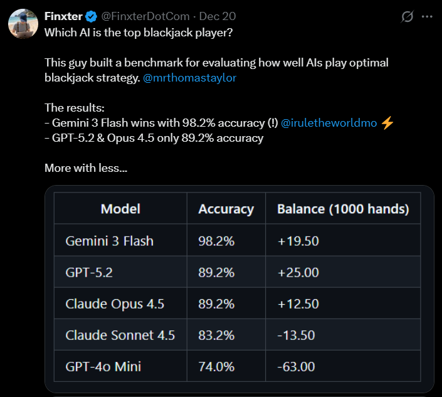Click the lightning bolt emoji
The height and width of the screenshot is (397, 442).
click(387, 123)
